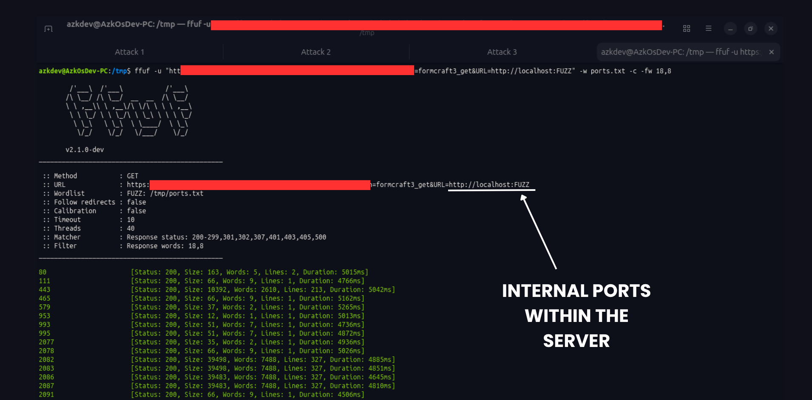Click port 2091 result row

pos(202,394)
